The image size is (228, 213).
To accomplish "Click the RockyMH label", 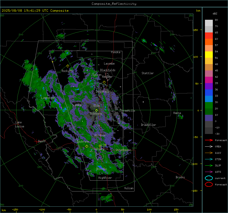I will pos(67,71).
